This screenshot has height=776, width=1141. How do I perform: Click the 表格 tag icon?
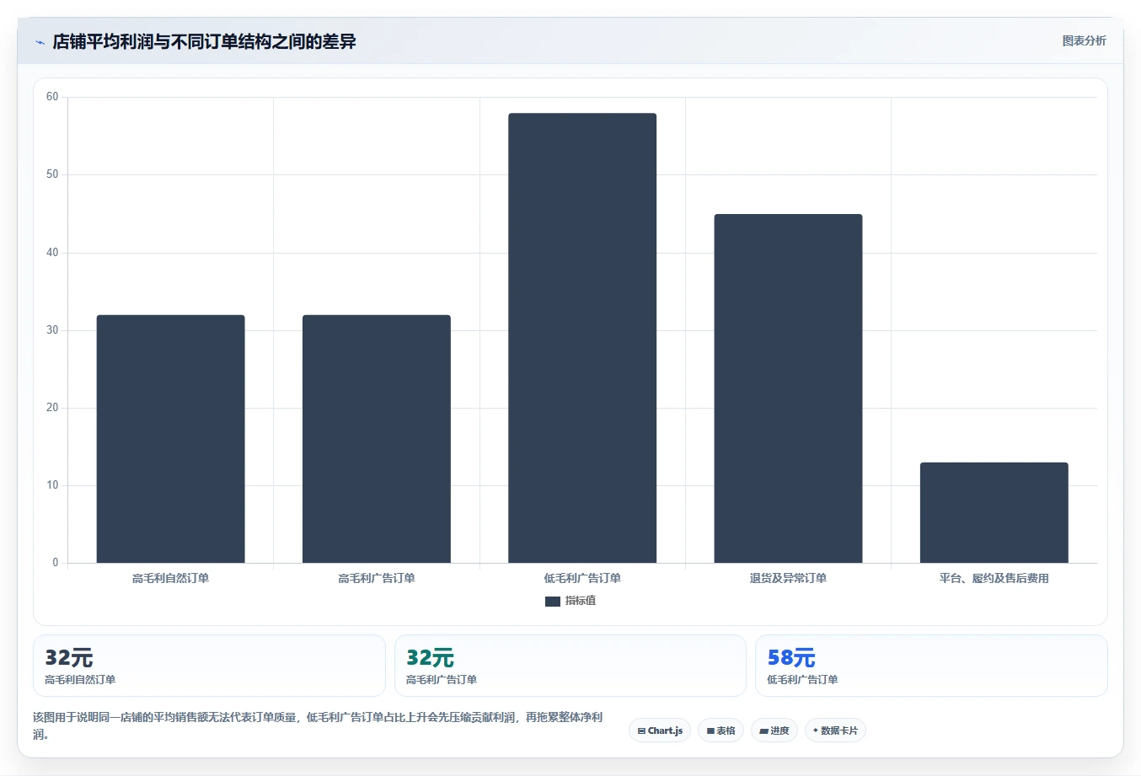[710, 731]
